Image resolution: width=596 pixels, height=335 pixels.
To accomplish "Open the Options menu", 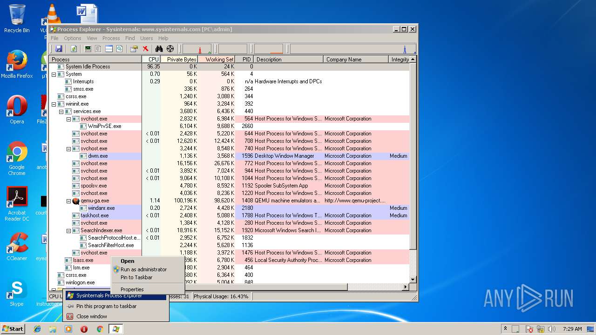I will (x=73, y=38).
